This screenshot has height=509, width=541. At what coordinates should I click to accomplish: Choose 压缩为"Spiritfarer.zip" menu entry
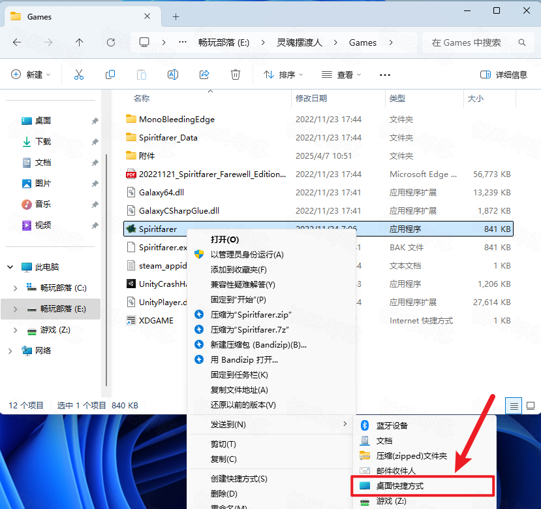251,315
